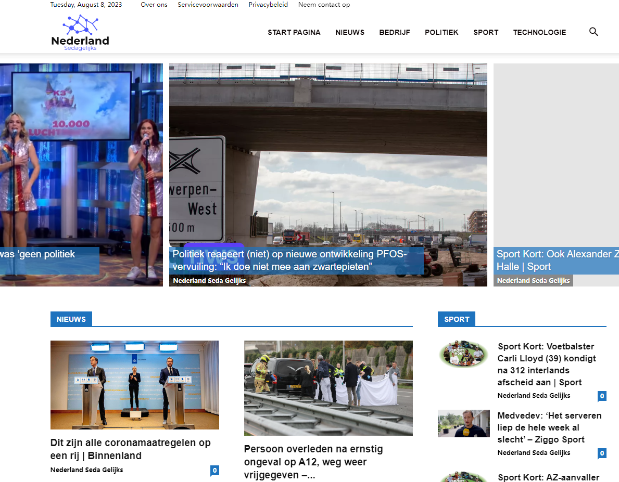This screenshot has width=619, height=482.
Task: Click comment count badge under coronamaatregelen article
Action: point(214,471)
